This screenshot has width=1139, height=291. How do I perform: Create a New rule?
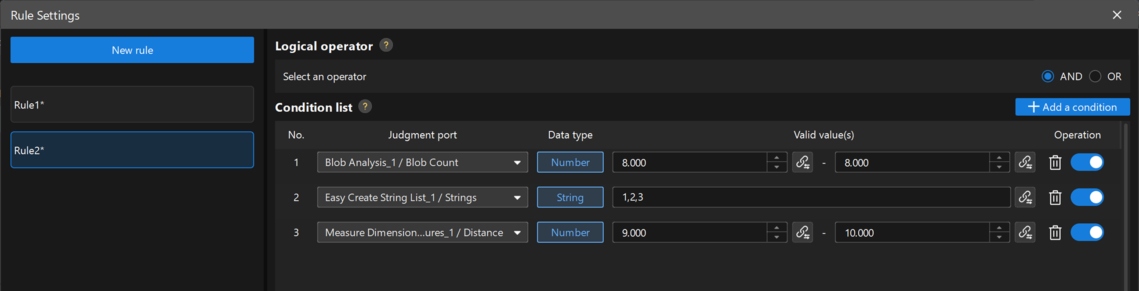pyautogui.click(x=132, y=50)
